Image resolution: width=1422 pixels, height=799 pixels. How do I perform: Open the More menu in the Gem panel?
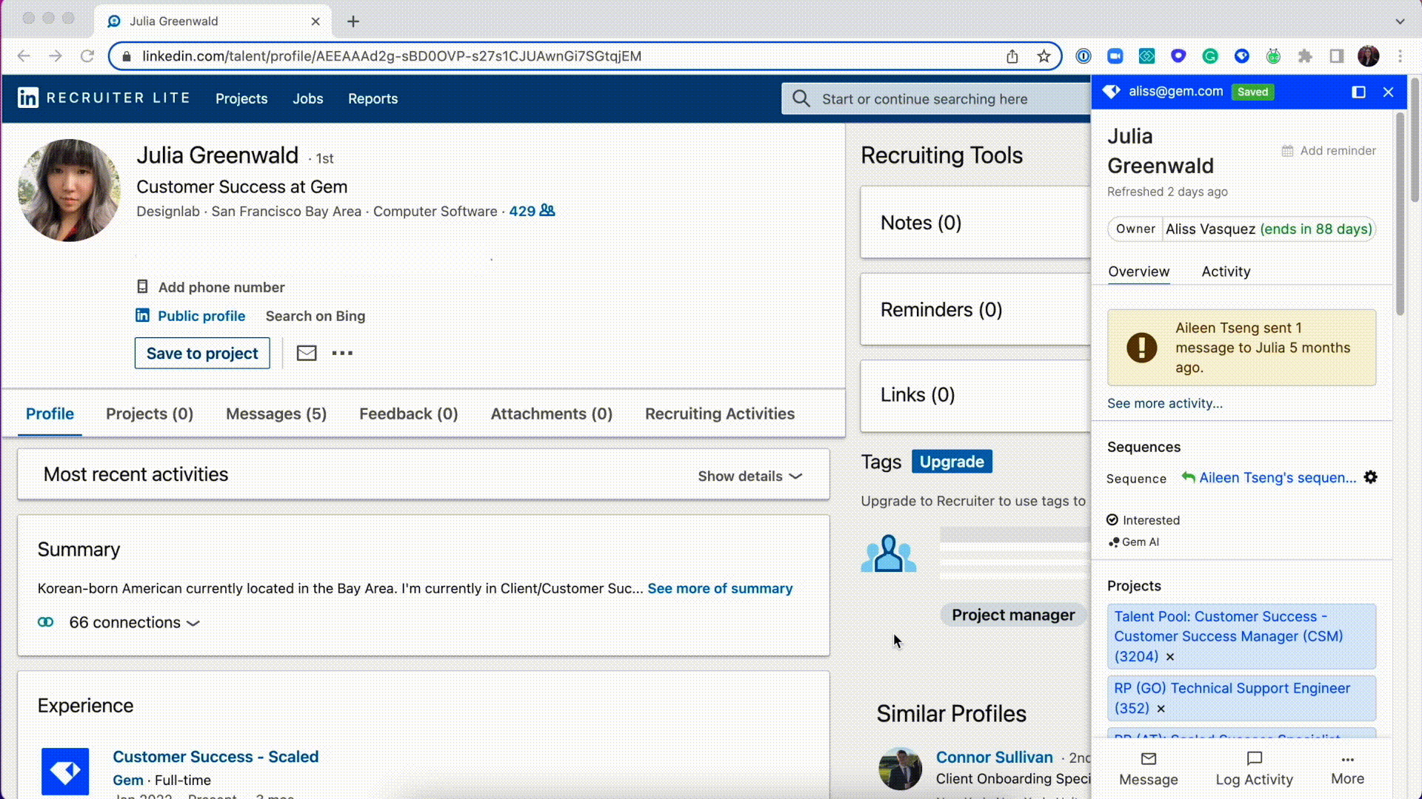click(1347, 769)
